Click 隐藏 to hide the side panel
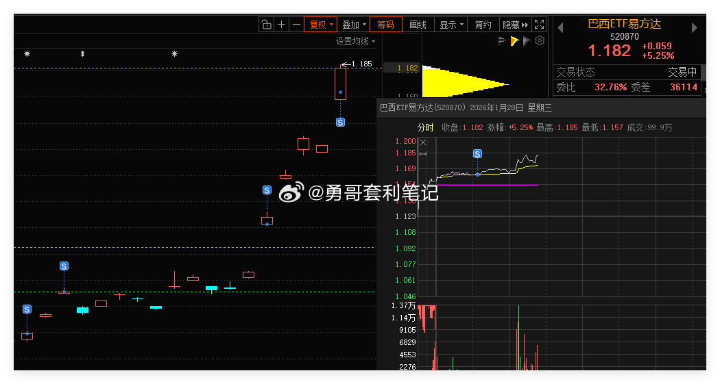 coord(515,24)
